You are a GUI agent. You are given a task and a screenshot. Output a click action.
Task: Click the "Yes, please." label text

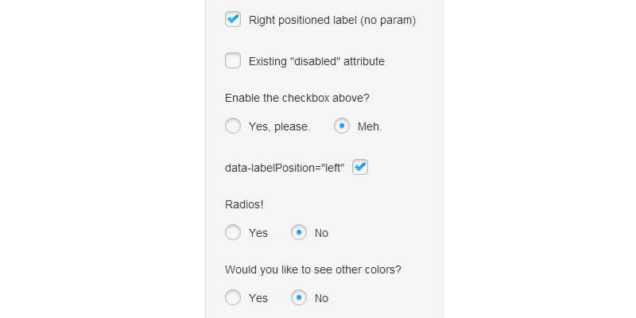279,126
